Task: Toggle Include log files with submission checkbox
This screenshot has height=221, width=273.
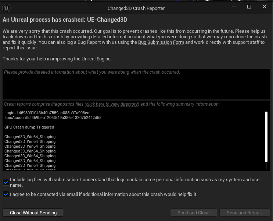Action: pos(6,182)
